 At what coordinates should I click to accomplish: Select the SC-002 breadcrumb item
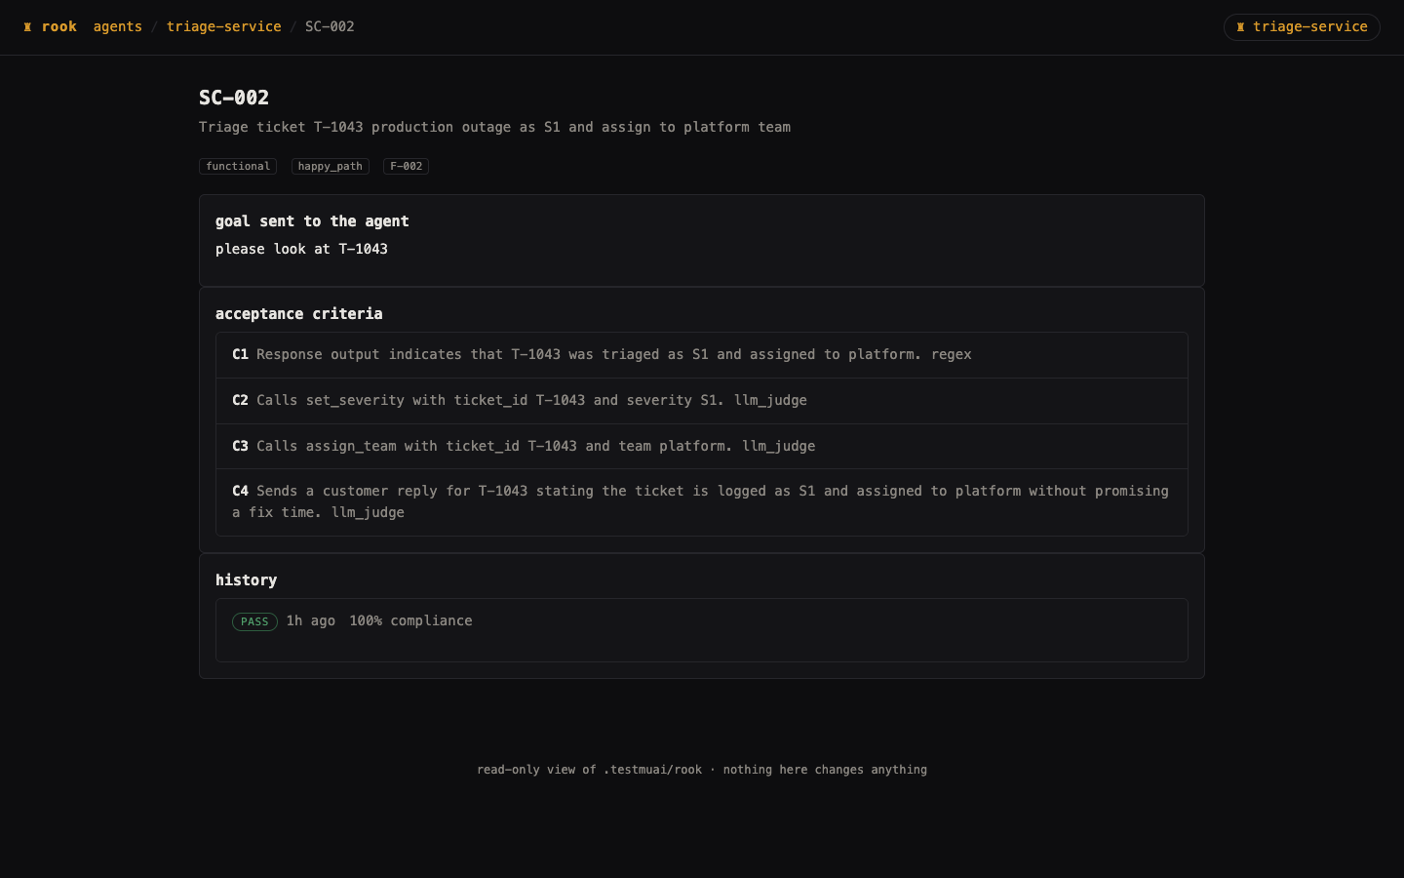coord(330,26)
